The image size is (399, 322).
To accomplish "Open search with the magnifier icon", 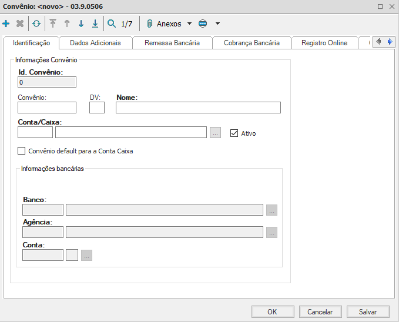I will click(x=112, y=24).
